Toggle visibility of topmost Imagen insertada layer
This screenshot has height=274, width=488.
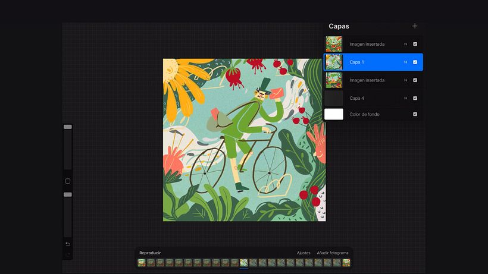pos(415,44)
